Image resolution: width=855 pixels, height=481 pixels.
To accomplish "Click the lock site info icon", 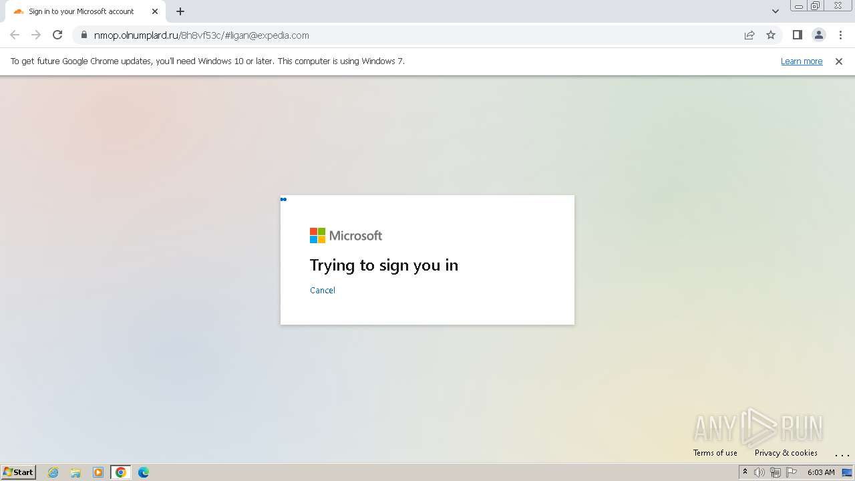I will click(83, 35).
